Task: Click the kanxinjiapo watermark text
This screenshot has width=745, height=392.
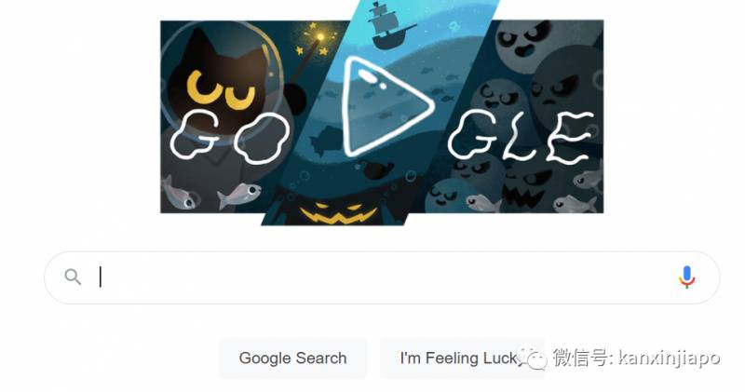Action: [670, 358]
